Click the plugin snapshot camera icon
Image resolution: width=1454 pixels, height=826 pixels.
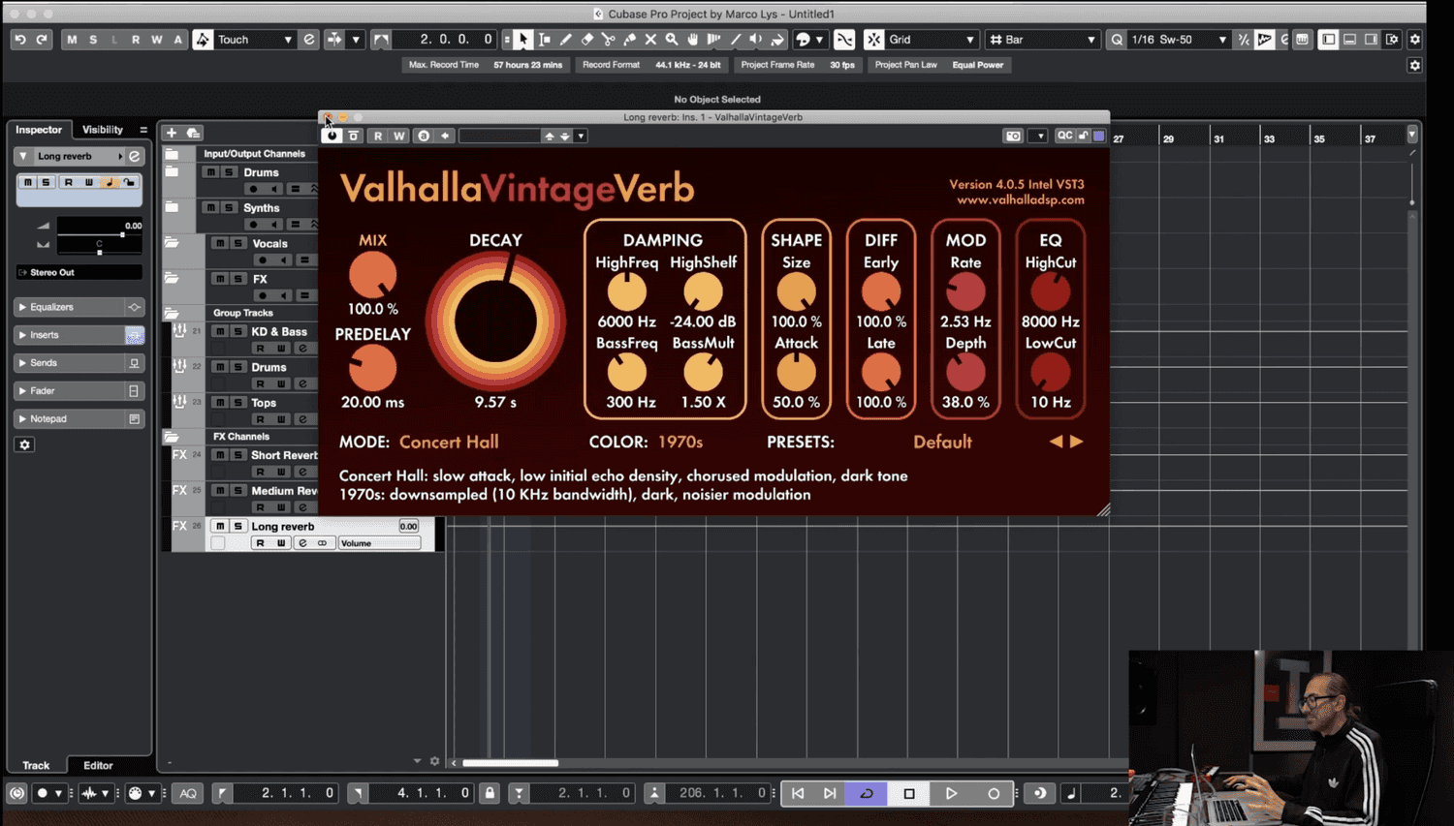click(1013, 136)
